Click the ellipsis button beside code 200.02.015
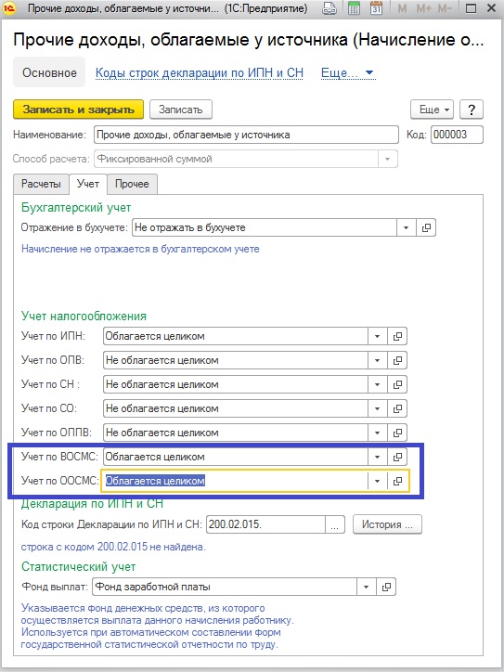This screenshot has width=504, height=672. tap(335, 524)
